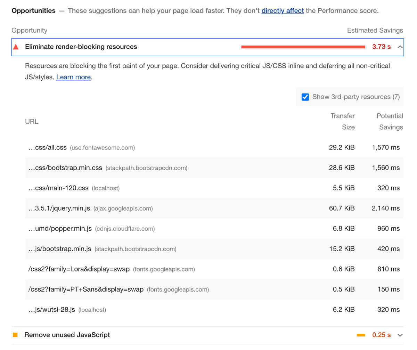Click the URL column header

tap(32, 122)
